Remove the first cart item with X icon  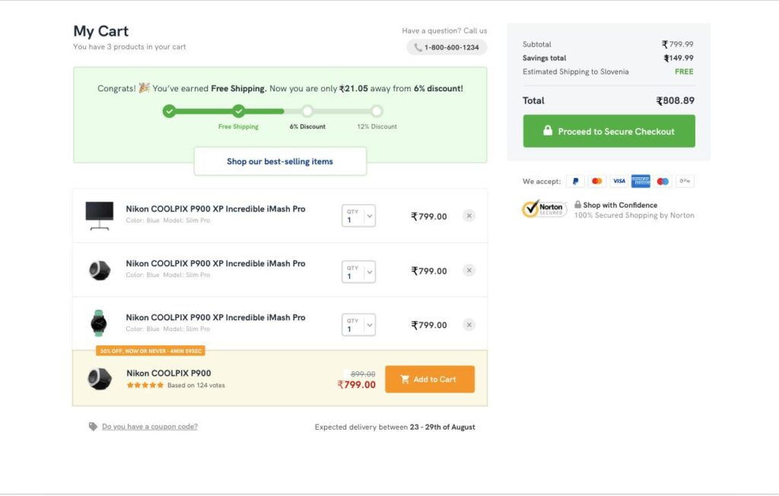469,216
